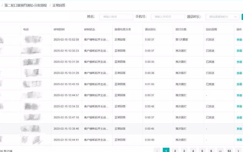Go to the next page with right arrow
The width and height of the screenshot is (243, 152).
pyautogui.click(x=238, y=151)
